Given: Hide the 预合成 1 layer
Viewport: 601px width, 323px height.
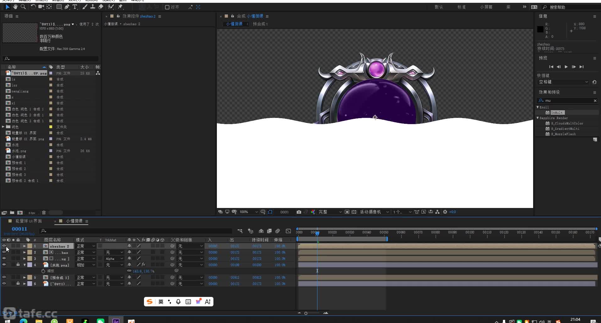Looking at the screenshot, I should pyautogui.click(x=4, y=277).
